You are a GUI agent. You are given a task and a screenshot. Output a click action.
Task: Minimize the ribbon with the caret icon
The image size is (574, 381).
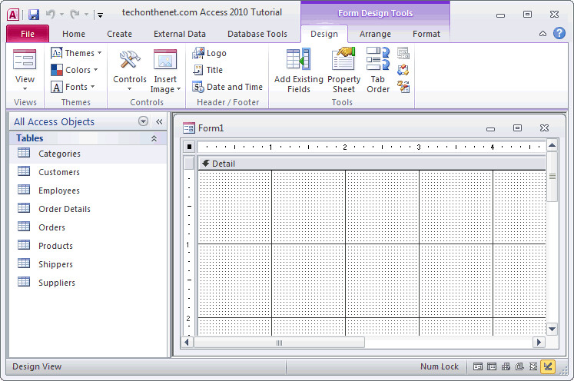pos(543,34)
